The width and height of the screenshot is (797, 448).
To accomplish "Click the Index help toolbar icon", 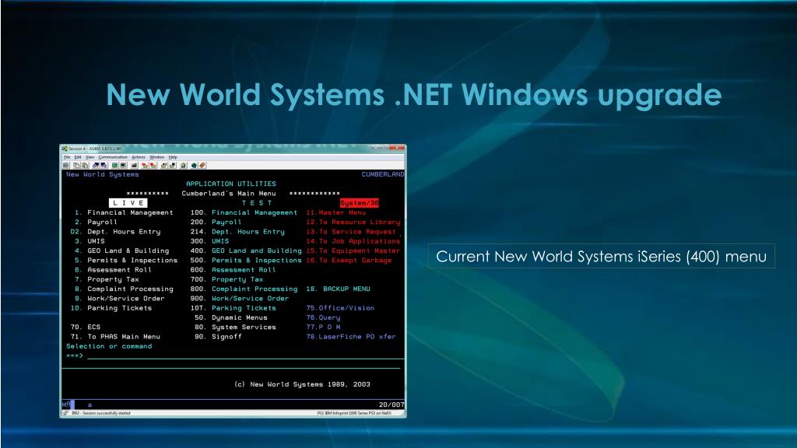I will [x=202, y=165].
